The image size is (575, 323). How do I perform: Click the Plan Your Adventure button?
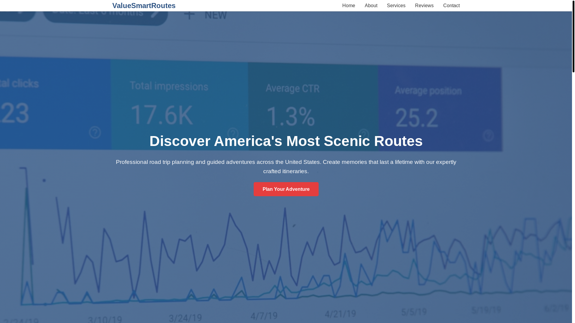[x=286, y=189]
